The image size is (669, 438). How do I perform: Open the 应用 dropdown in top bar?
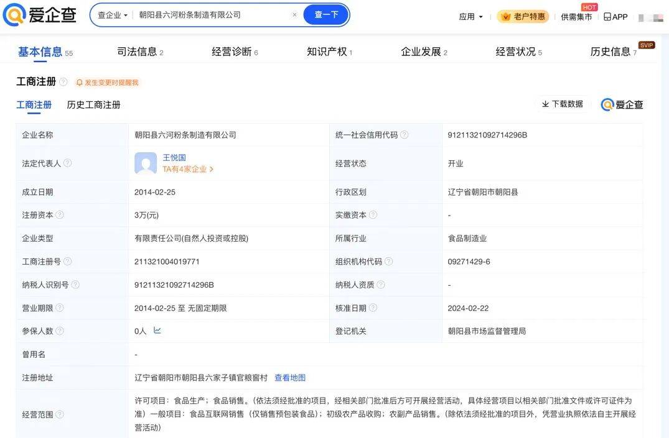[x=469, y=17]
